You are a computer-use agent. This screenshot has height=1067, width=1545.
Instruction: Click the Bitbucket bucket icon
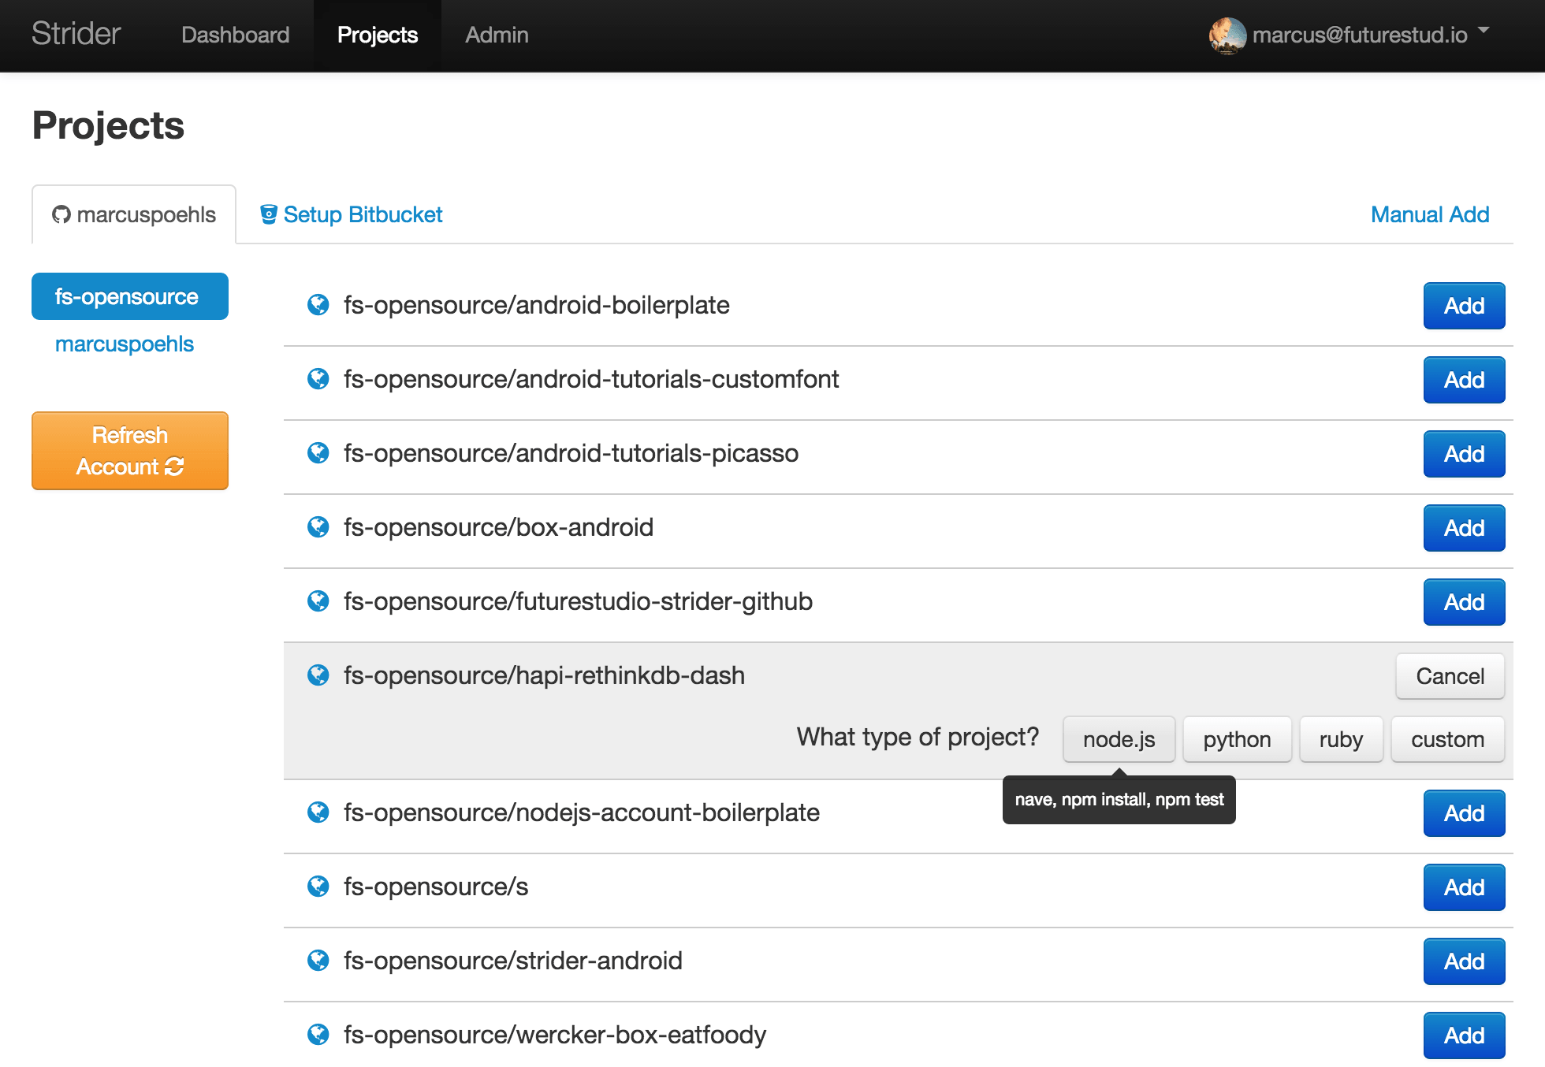point(269,214)
